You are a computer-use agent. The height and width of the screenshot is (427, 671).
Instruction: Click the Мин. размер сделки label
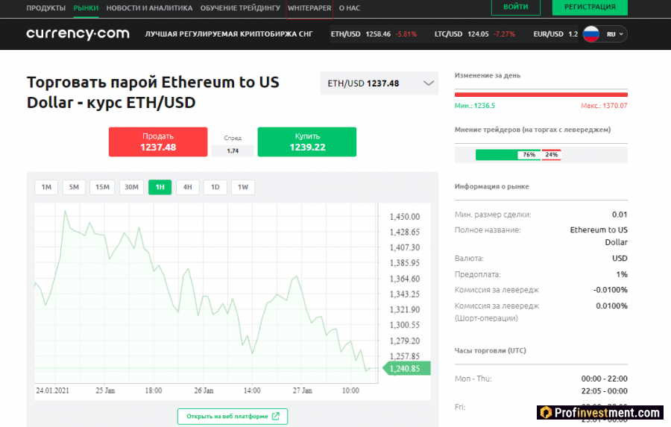pos(493,215)
